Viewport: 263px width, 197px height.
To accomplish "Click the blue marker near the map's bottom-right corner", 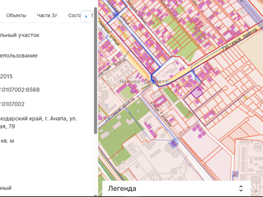I will [235, 174].
